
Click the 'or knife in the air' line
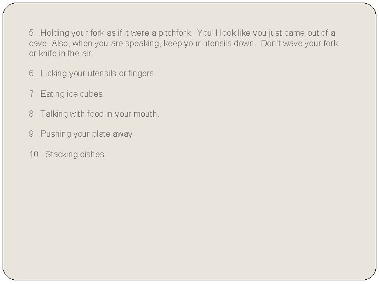(61, 53)
